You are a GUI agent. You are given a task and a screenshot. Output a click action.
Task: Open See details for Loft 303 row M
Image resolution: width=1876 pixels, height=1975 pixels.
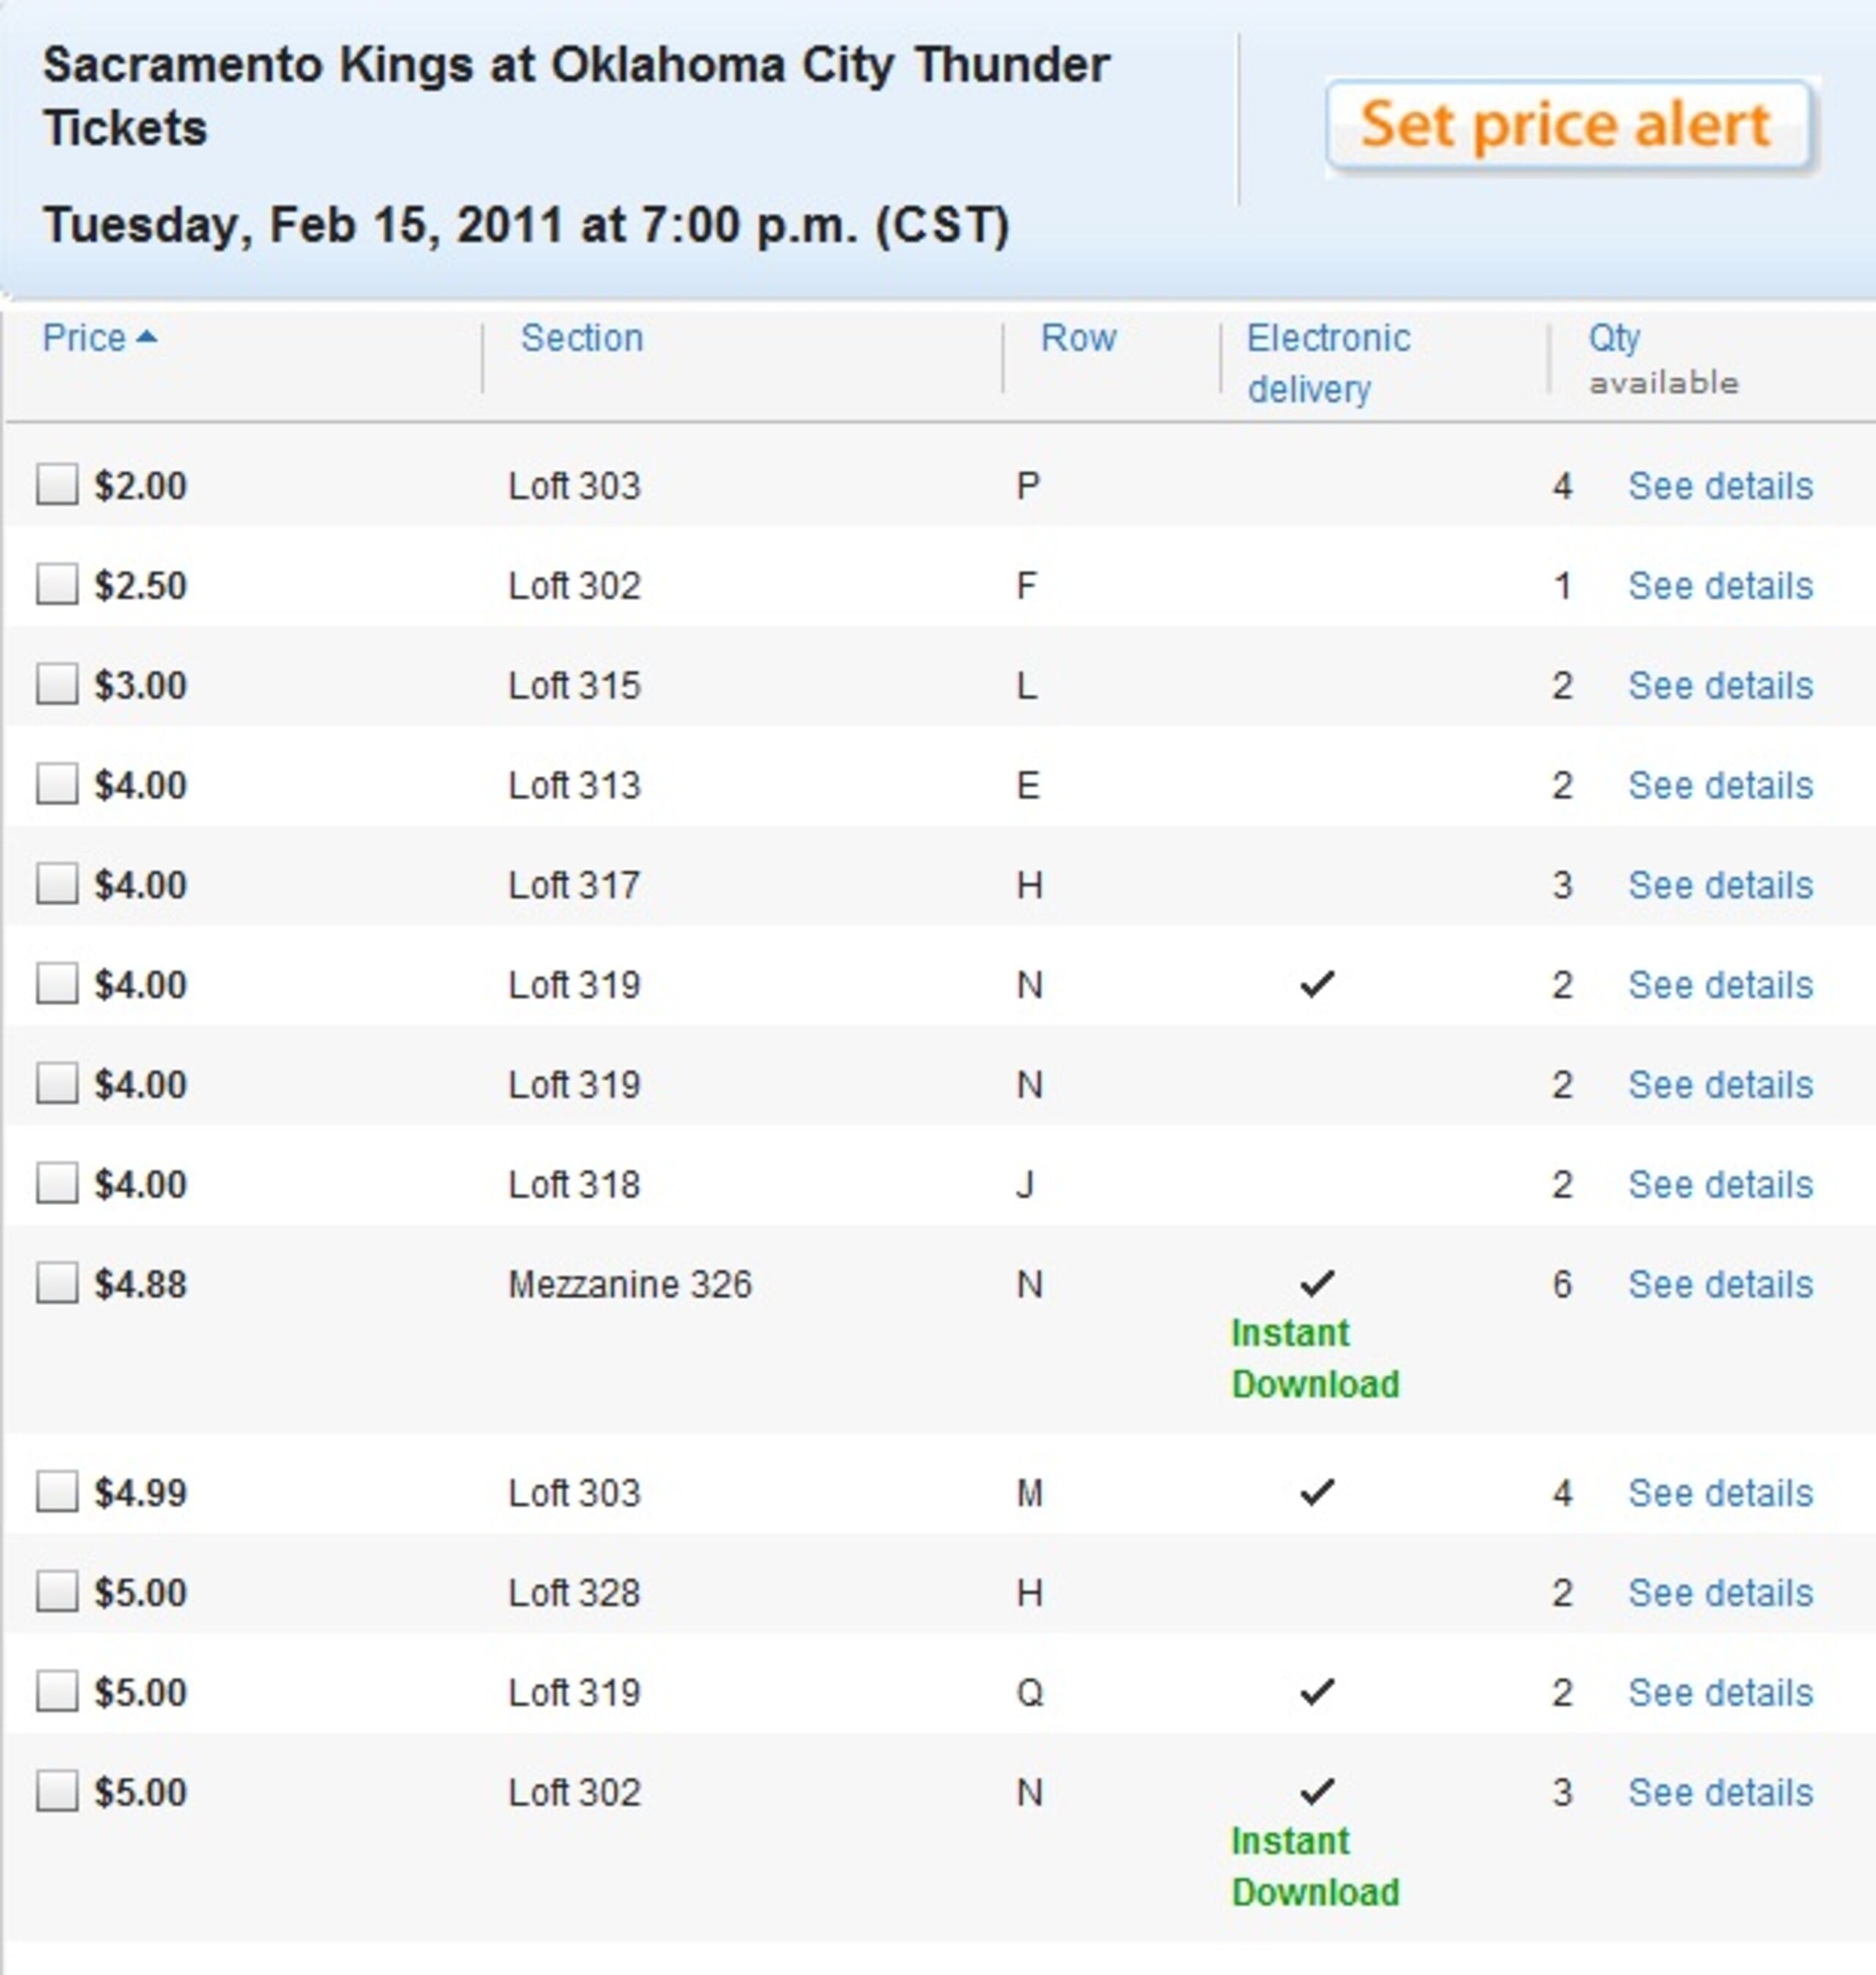click(x=1720, y=1493)
